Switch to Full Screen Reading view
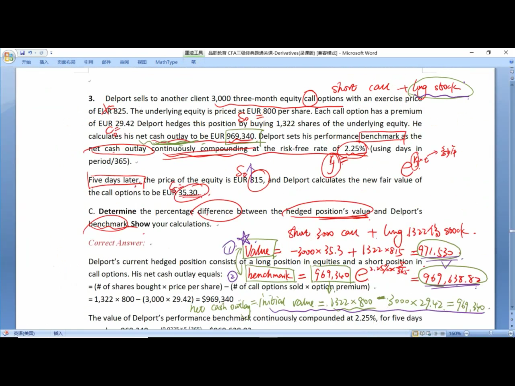This screenshot has height=386, width=515. coord(422,333)
